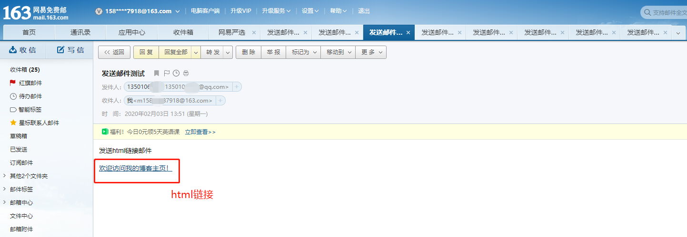Image resolution: width=687 pixels, height=237 pixels.
Task: Click the 电脑客户端 link
Action: point(205,11)
